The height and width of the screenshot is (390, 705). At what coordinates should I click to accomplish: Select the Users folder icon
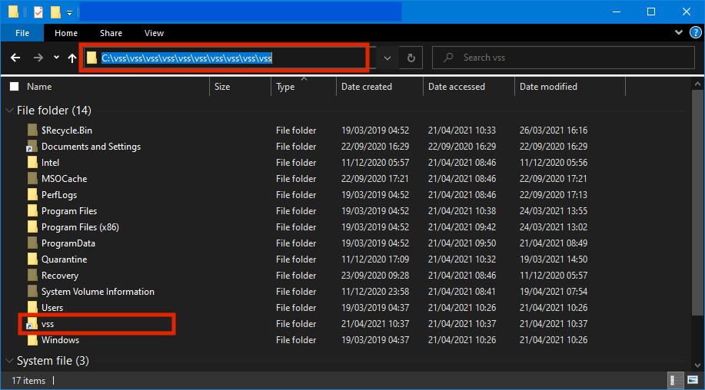pyautogui.click(x=32, y=308)
